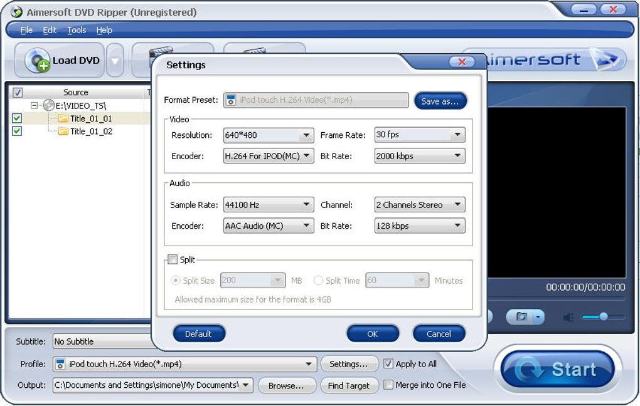This screenshot has height=406, width=640.
Task: Enable the Split checkbox
Action: [173, 259]
